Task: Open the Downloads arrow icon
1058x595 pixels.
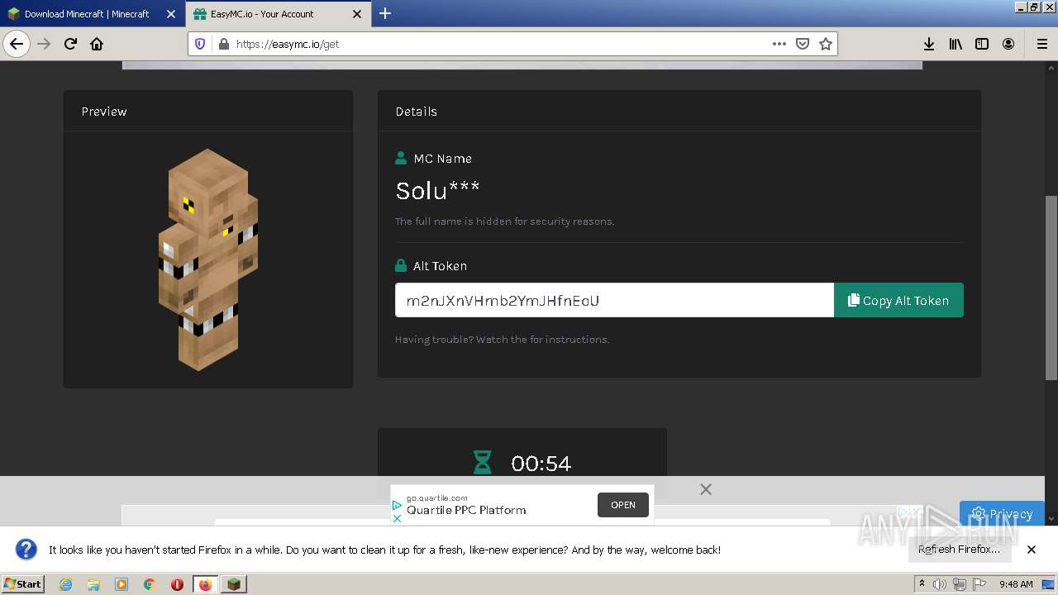Action: tap(929, 44)
